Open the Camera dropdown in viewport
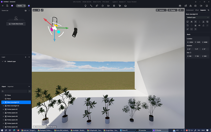 pyautogui.click(x=161, y=10)
